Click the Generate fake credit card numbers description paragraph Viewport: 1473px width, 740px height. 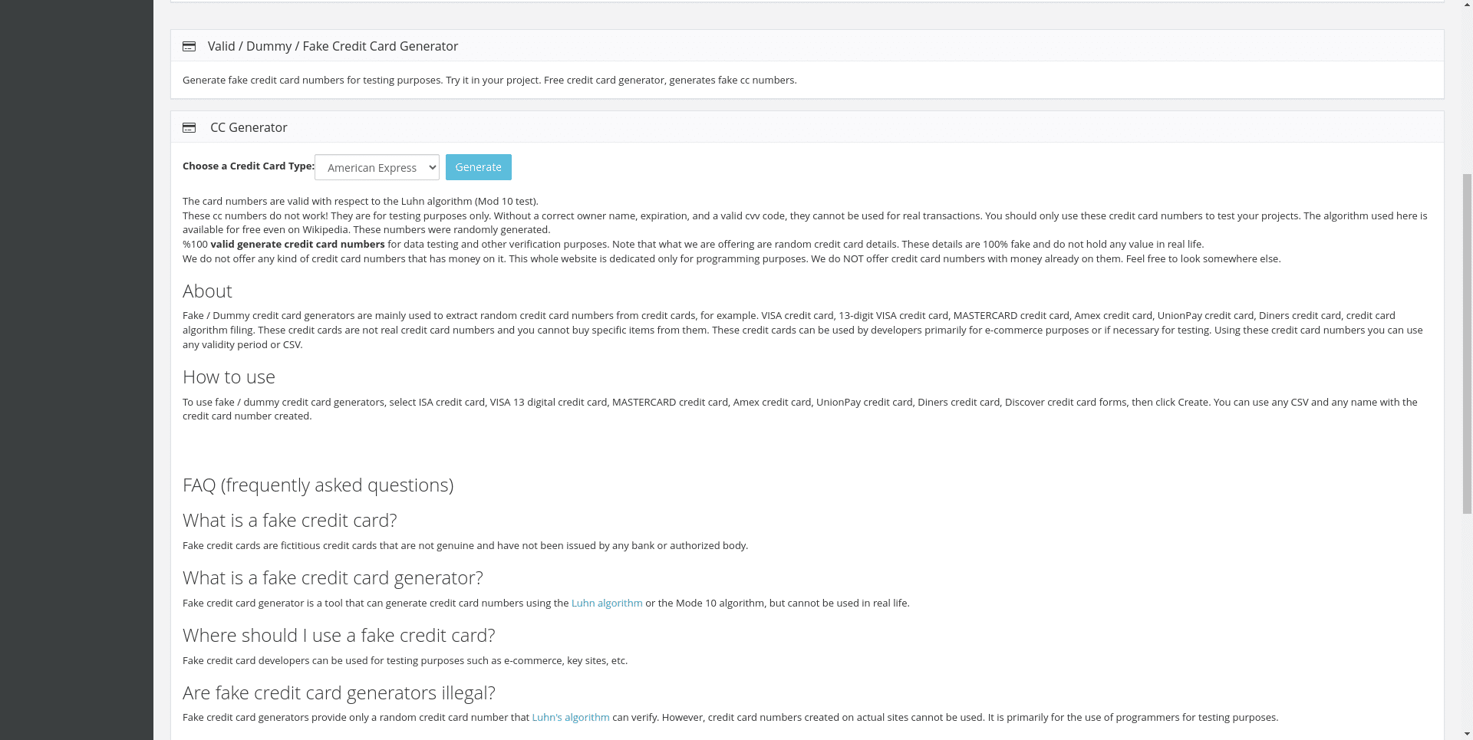point(489,81)
